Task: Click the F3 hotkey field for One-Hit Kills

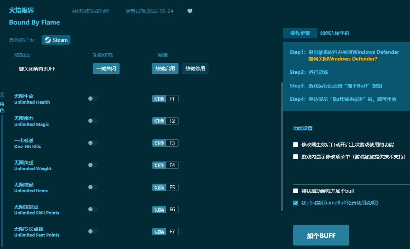Action: [172, 143]
